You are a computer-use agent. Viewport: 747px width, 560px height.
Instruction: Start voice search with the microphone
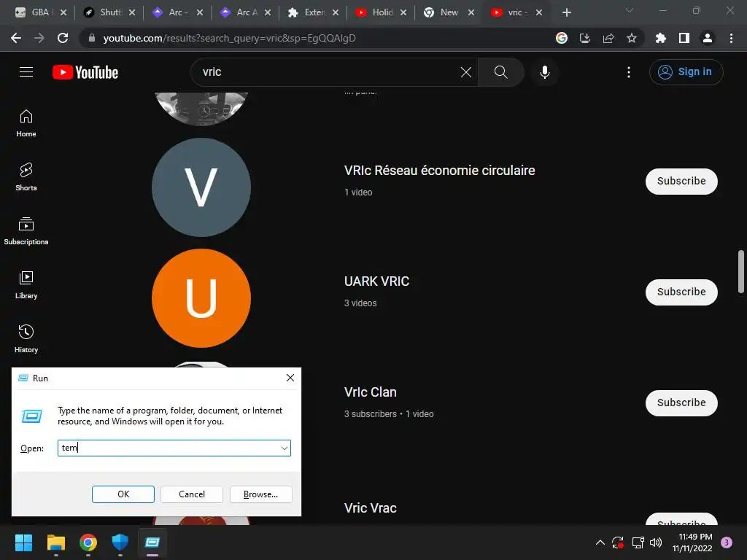click(544, 72)
